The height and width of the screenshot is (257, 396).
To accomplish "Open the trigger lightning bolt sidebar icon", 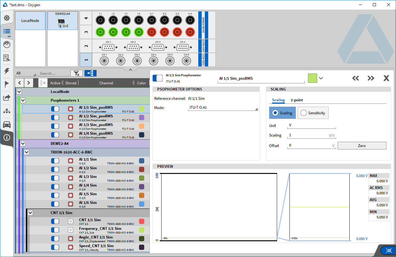I will (6, 71).
